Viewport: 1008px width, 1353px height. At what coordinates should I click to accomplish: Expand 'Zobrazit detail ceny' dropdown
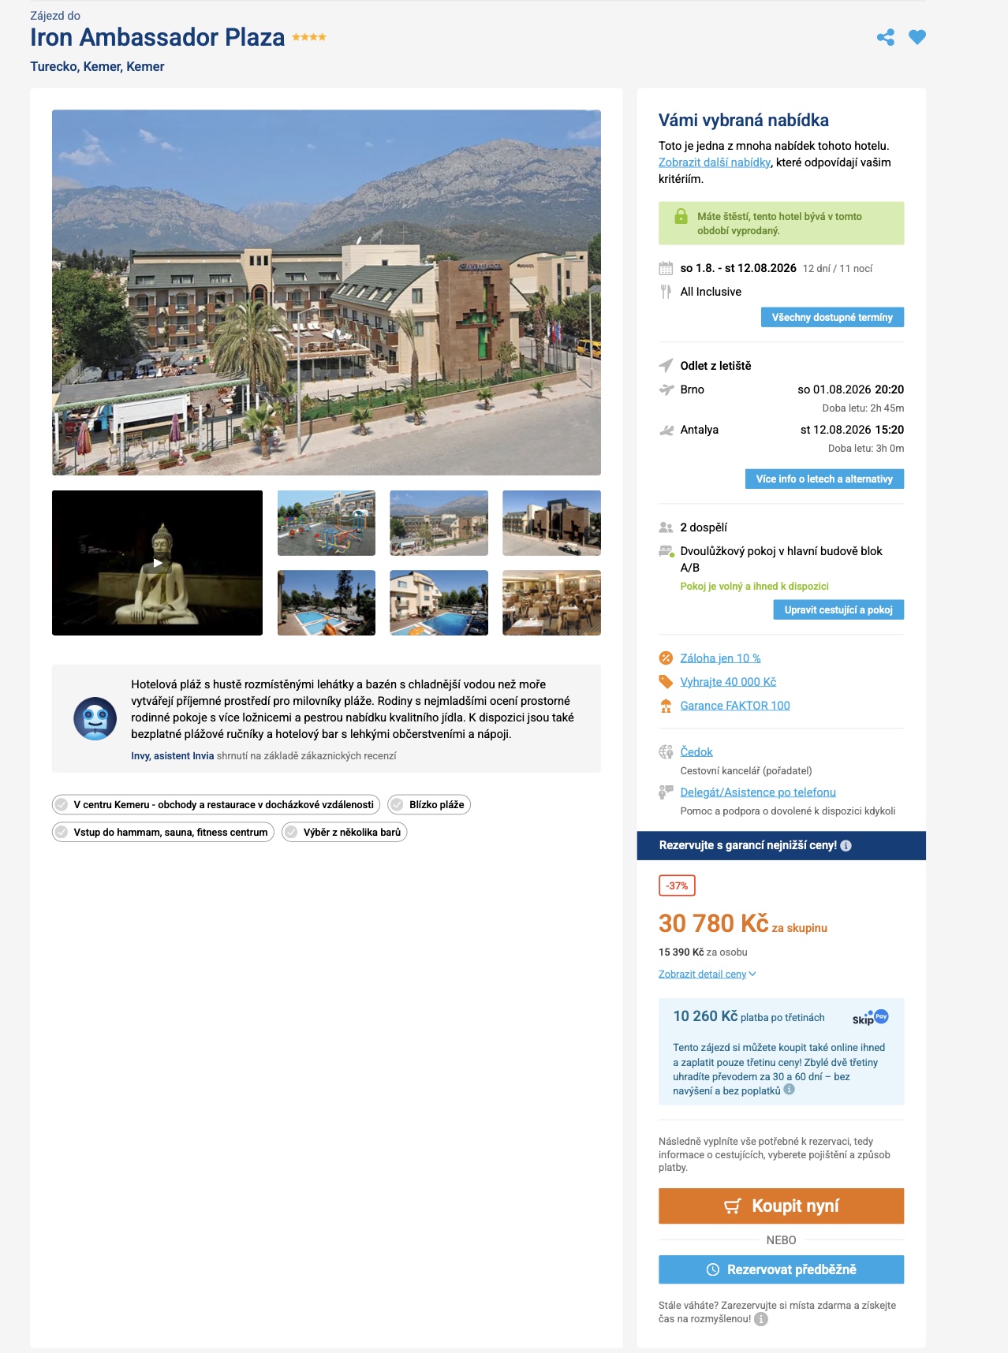(x=707, y=974)
